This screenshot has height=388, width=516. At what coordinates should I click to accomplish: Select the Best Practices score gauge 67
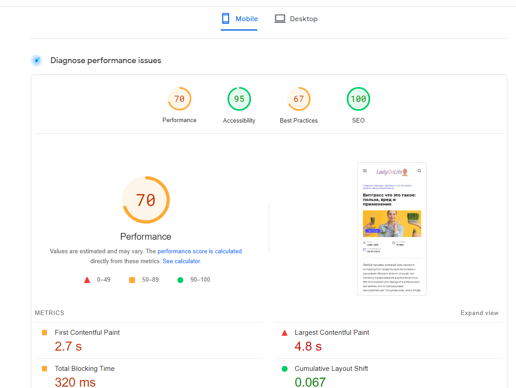(x=298, y=99)
